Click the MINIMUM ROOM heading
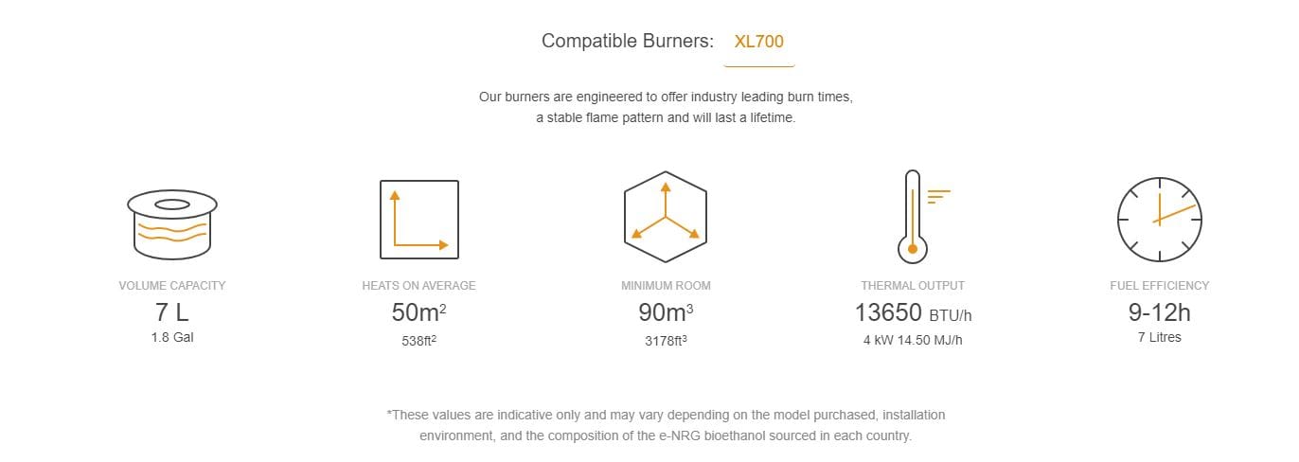This screenshot has width=1299, height=462. click(x=666, y=285)
